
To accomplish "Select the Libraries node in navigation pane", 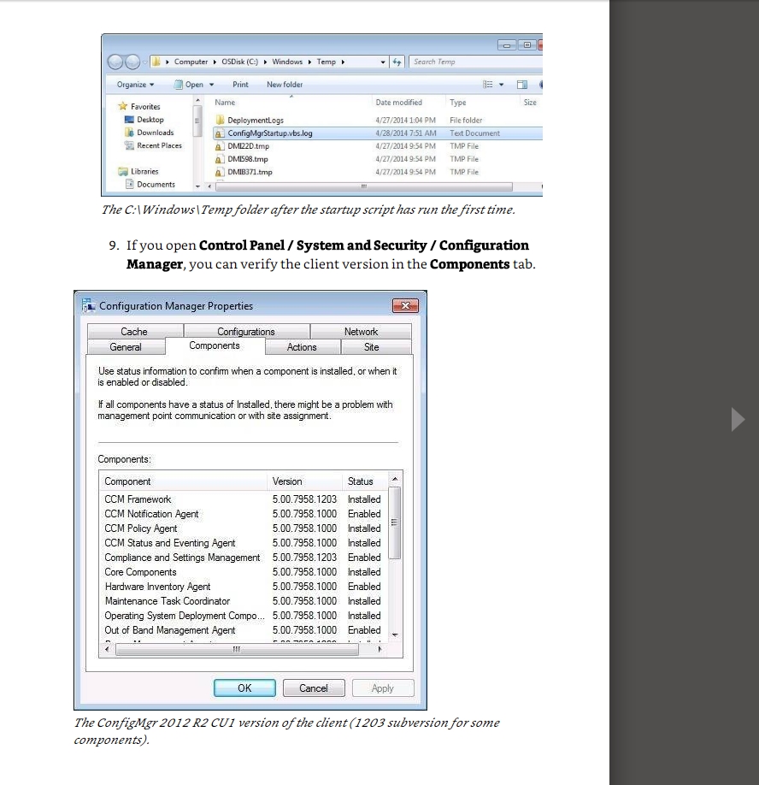I will [x=144, y=171].
